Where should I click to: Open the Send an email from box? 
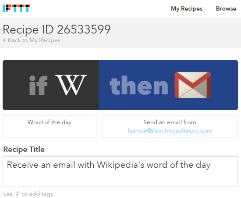[x=170, y=126]
